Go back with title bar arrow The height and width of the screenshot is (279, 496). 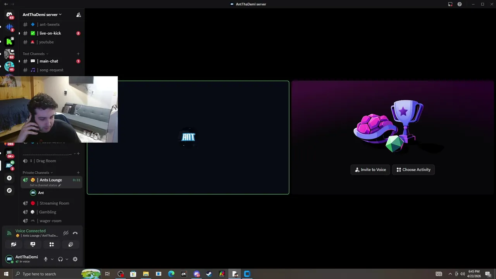6,4
